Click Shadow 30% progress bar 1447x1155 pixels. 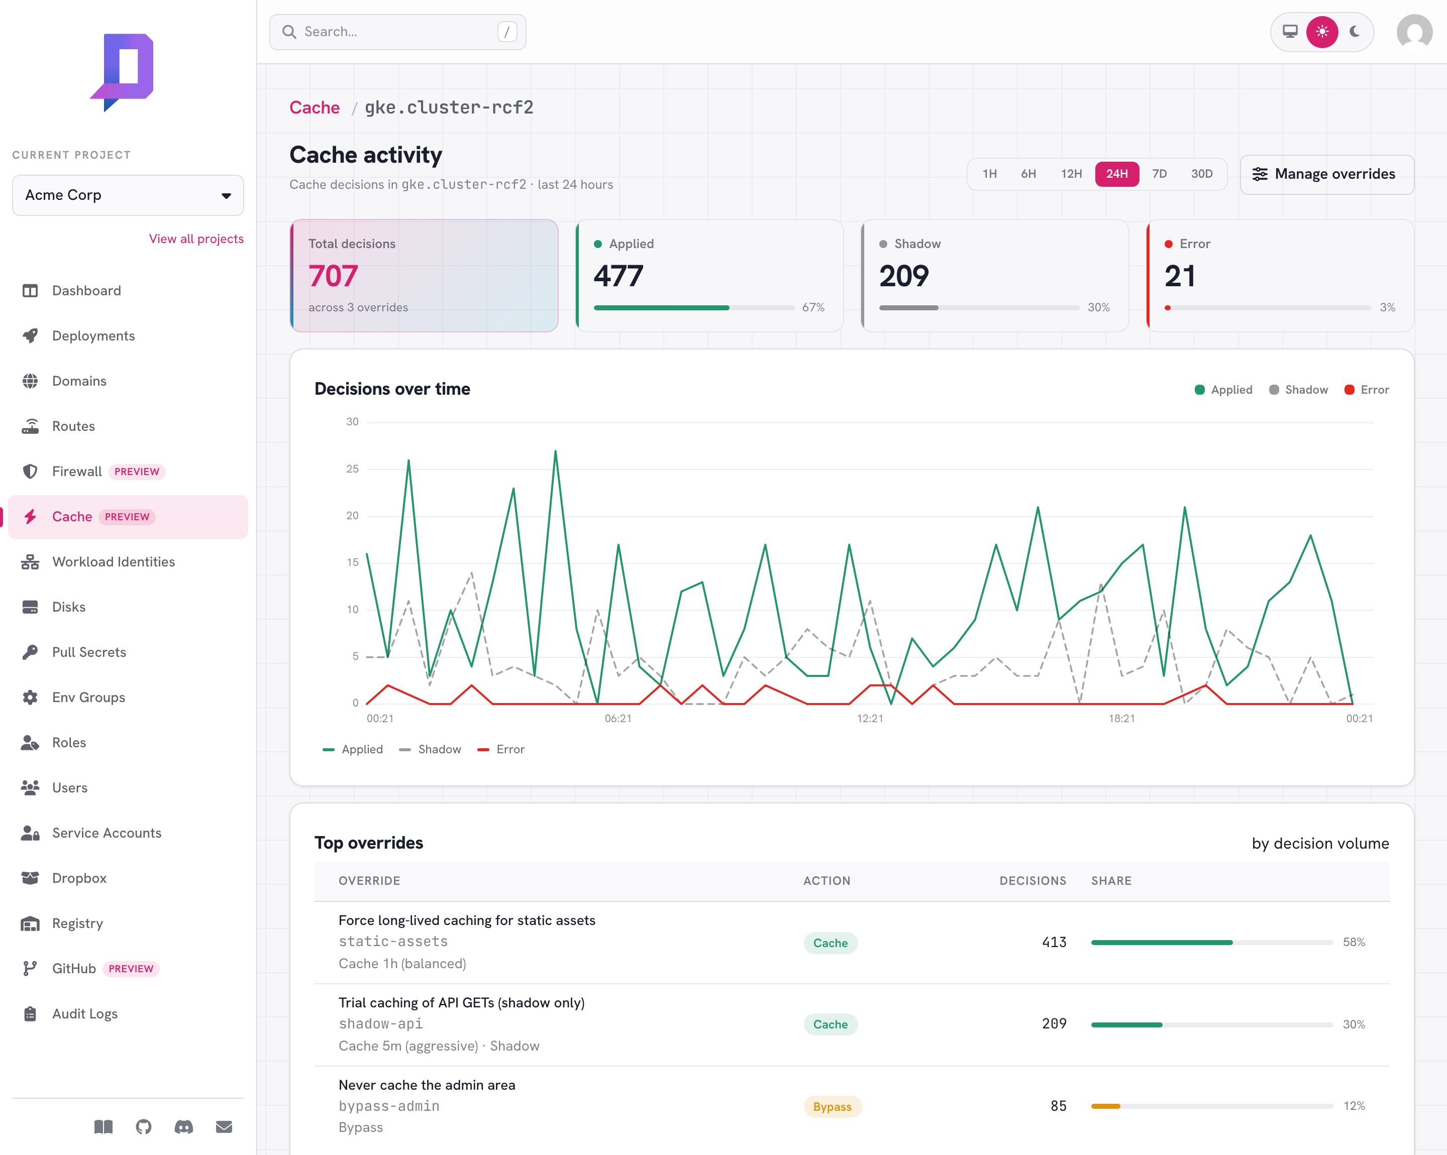979,308
